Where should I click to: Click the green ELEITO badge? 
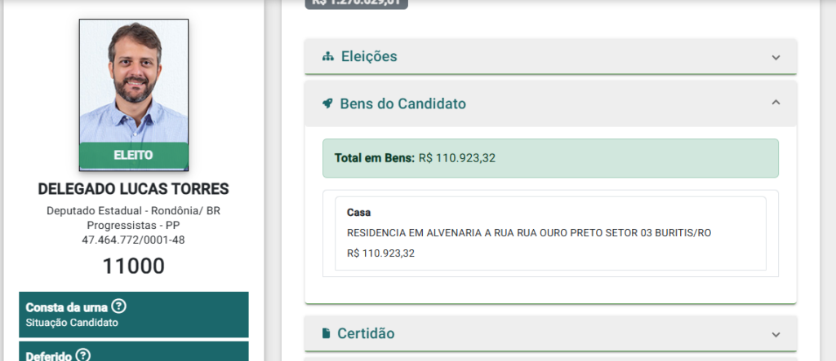pyautogui.click(x=134, y=156)
